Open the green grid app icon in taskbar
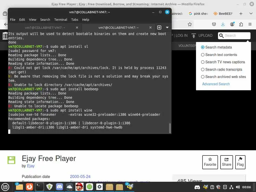The height and width of the screenshot is (192, 256). coord(89,187)
